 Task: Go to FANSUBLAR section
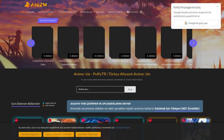(86, 12)
